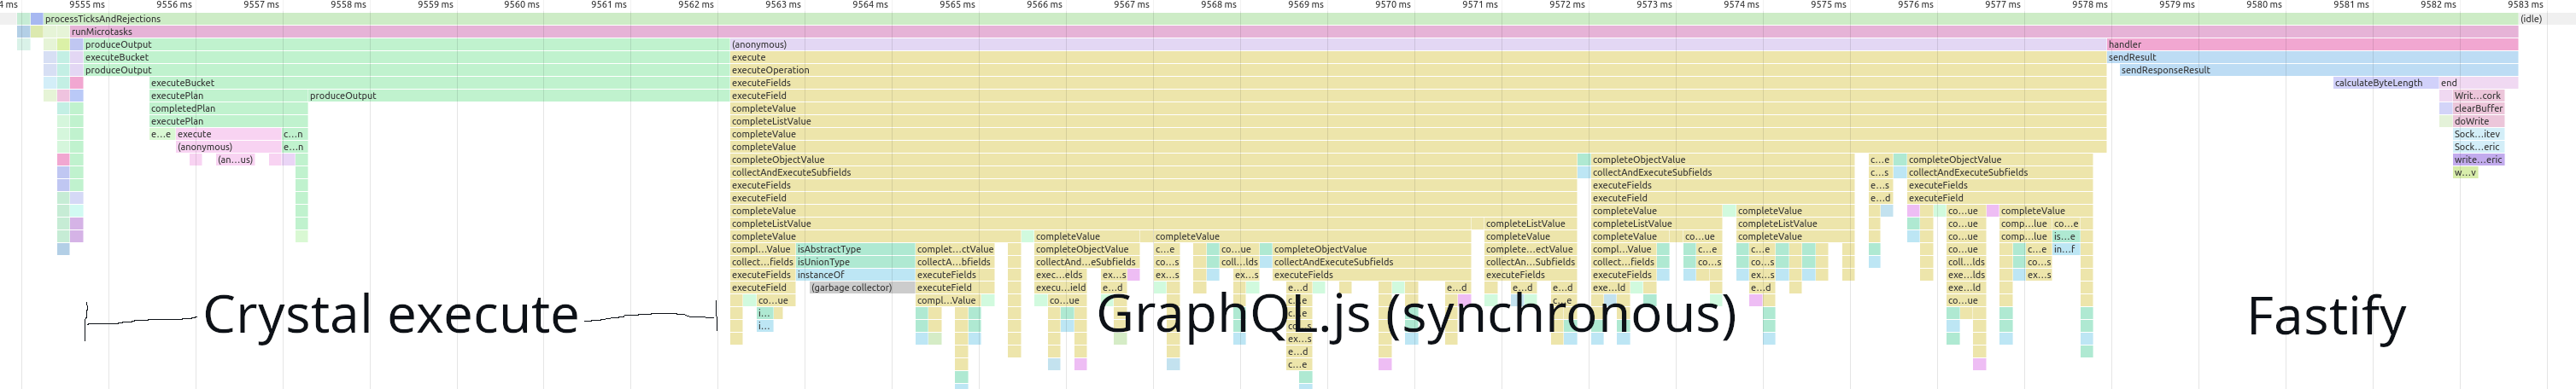The image size is (2576, 389).
Task: Select the isUnionType frame
Action: [x=855, y=262]
